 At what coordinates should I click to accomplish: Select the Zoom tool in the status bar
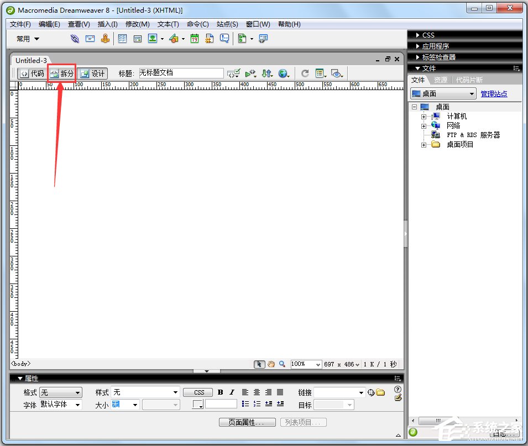pyautogui.click(x=282, y=364)
